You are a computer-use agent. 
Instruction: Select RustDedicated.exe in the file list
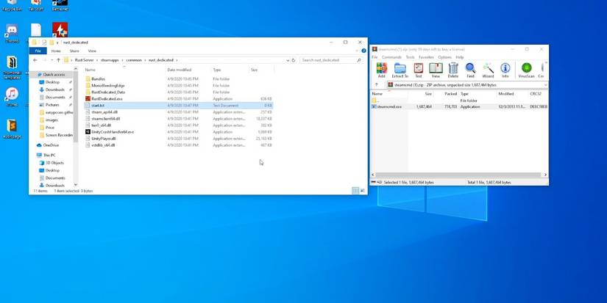tap(107, 98)
